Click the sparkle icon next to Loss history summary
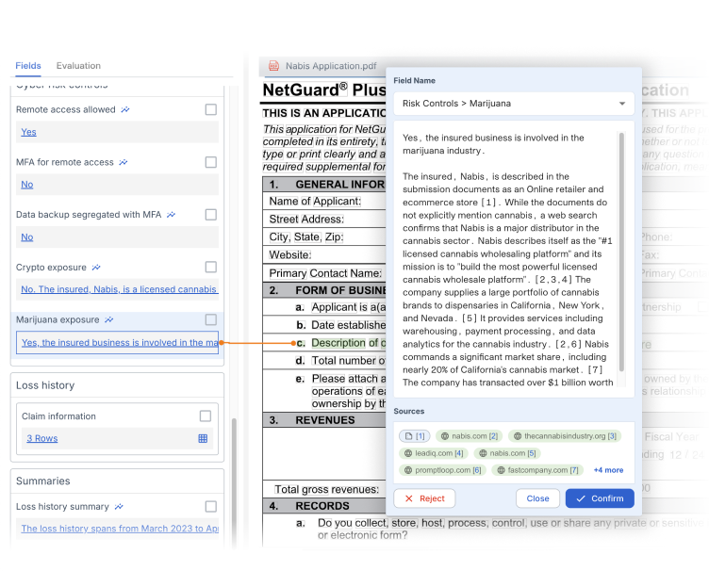 click(x=119, y=507)
